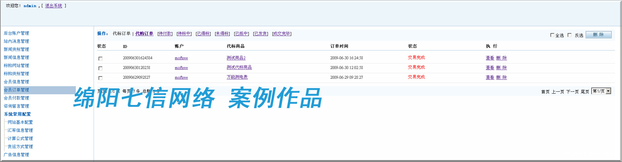This screenshot has width=622, height=162.
Task: View details of order 20090630162458
Action: [x=490, y=58]
